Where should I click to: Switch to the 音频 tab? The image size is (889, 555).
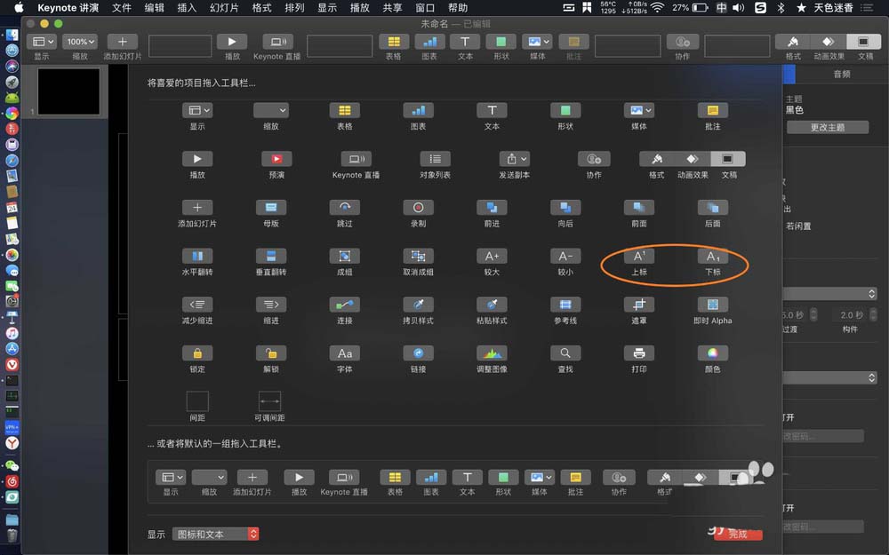click(841, 75)
